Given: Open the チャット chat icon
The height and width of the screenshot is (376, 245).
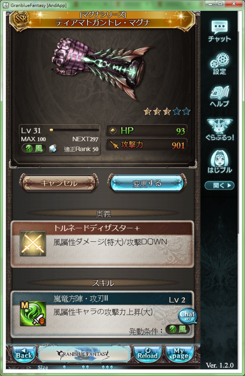Looking at the screenshot, I should click(x=219, y=31).
